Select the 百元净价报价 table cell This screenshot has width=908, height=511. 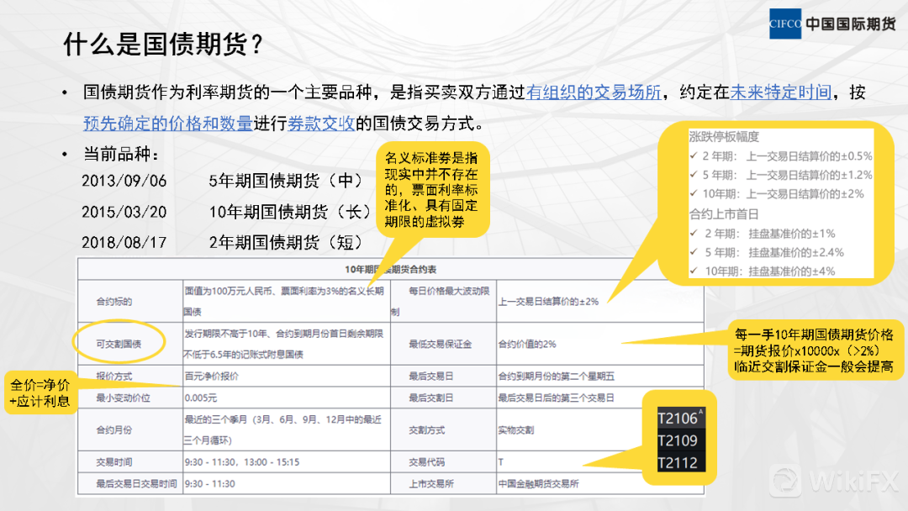pyautogui.click(x=212, y=376)
